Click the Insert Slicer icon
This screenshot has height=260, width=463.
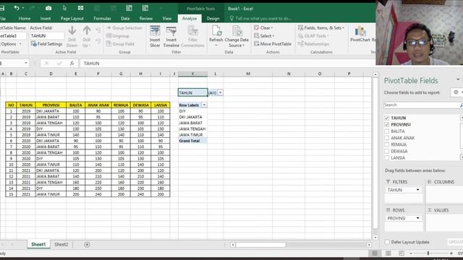pos(155,31)
